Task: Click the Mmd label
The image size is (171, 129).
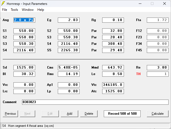Action: (x=95, y=67)
